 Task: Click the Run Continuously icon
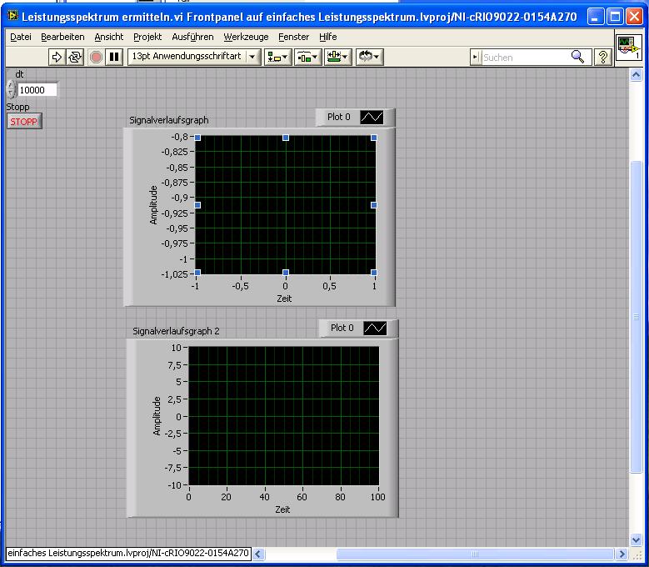pyautogui.click(x=75, y=57)
